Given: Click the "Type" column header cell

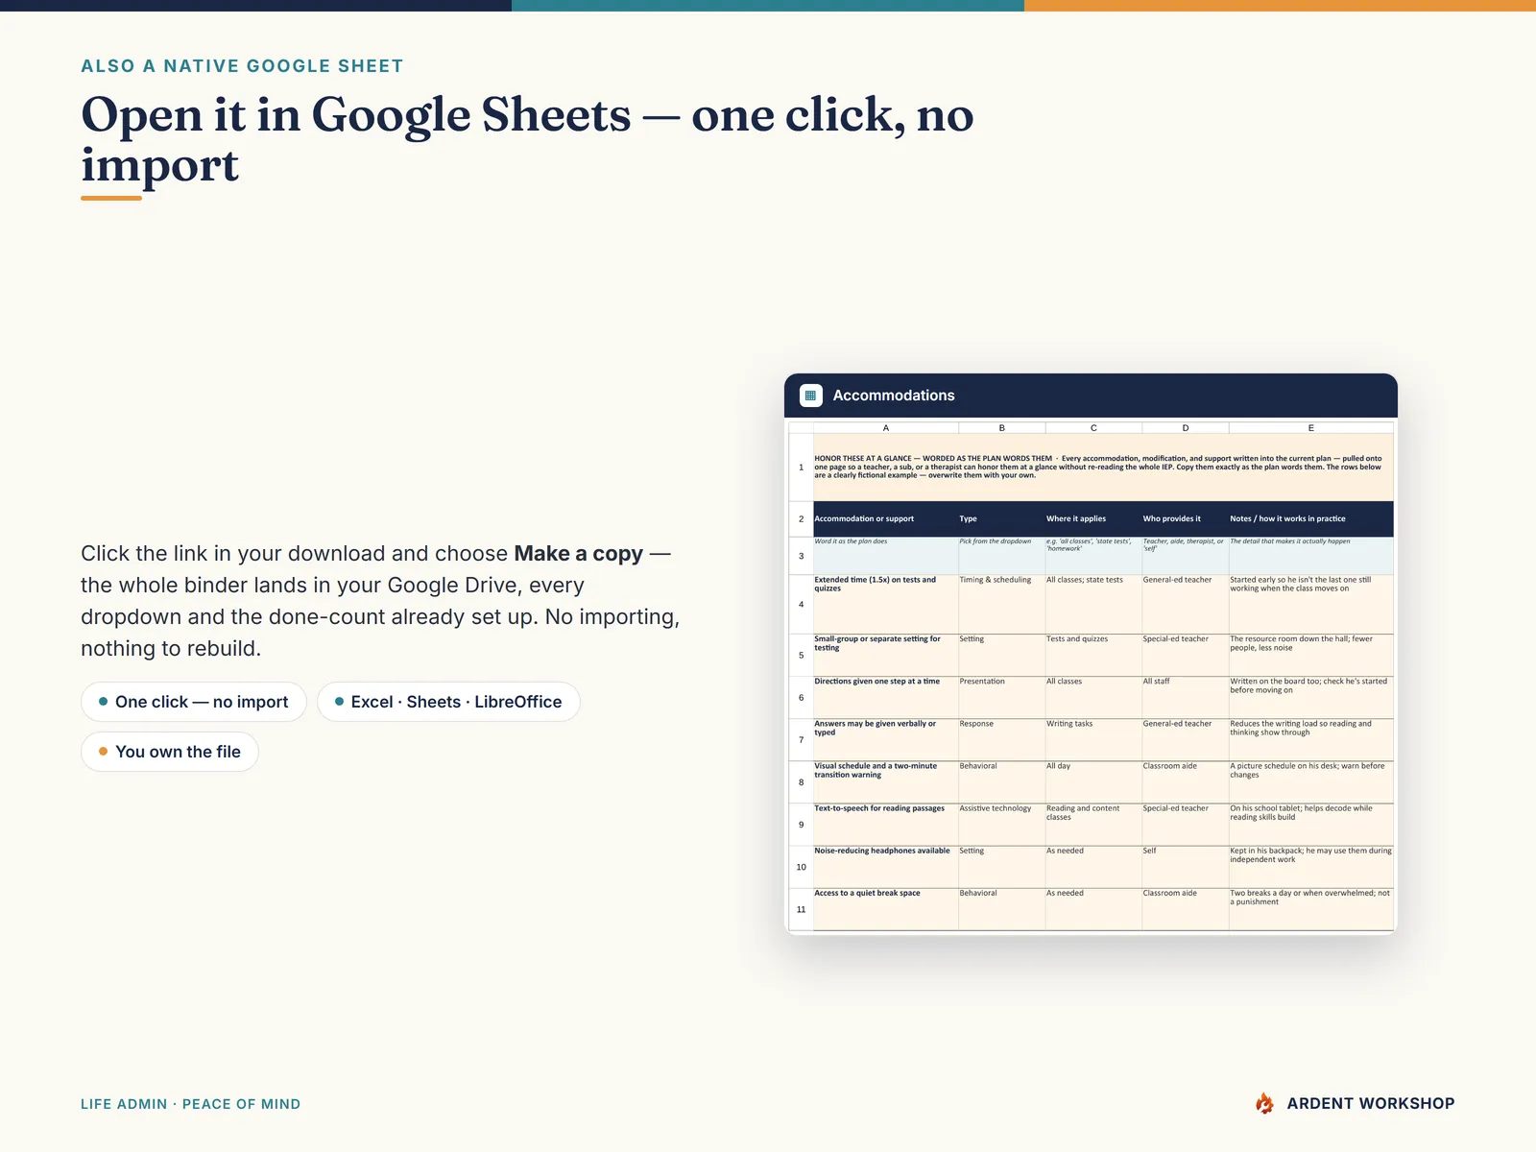Looking at the screenshot, I should (1001, 519).
